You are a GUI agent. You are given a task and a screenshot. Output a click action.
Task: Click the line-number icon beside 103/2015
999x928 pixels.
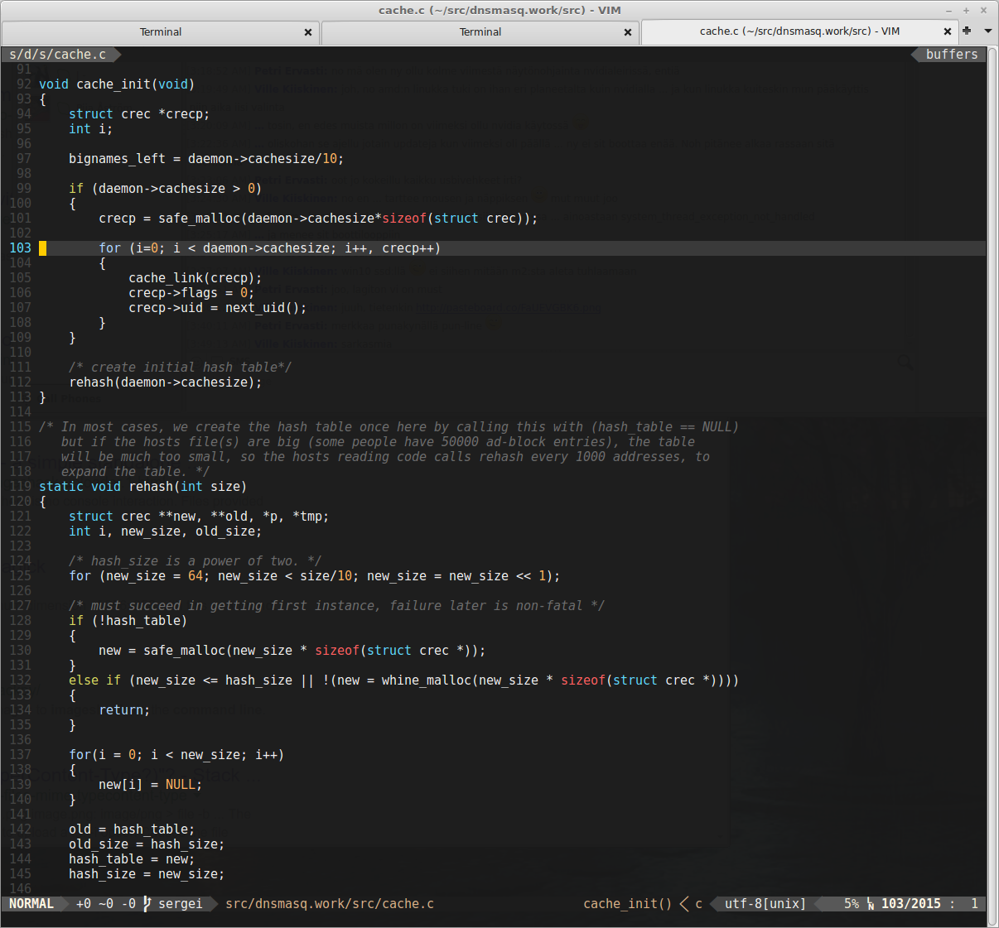(871, 904)
